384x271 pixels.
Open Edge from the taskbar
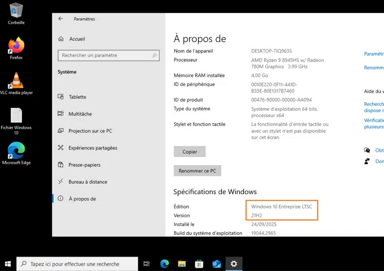pyautogui.click(x=165, y=264)
